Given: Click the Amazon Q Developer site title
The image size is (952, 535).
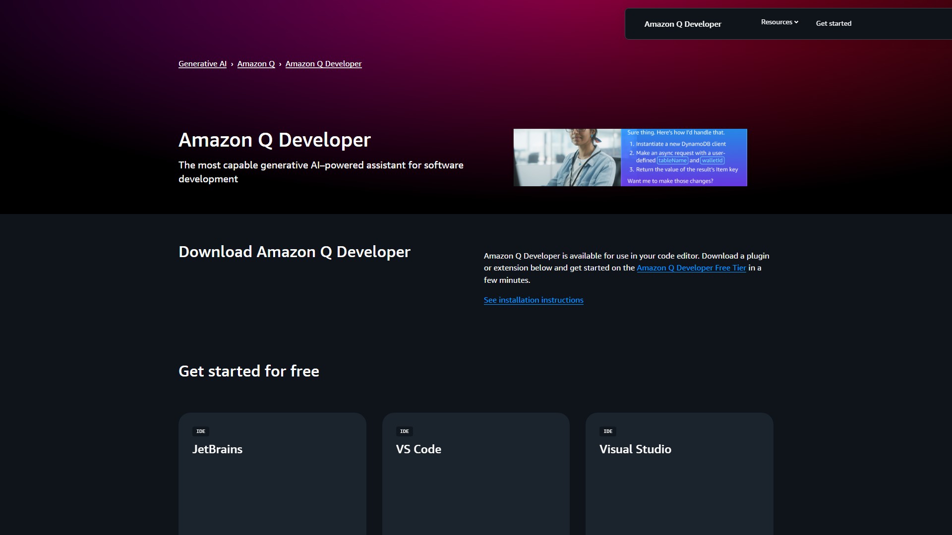Looking at the screenshot, I should click(683, 24).
